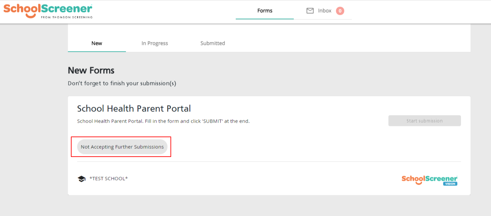Click the SchoolScreener logo in the header
Viewport: 491px width, 216px height.
pyautogui.click(x=48, y=11)
